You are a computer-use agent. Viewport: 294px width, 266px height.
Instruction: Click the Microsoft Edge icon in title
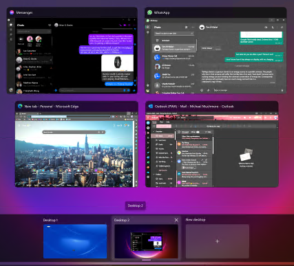click(x=20, y=107)
